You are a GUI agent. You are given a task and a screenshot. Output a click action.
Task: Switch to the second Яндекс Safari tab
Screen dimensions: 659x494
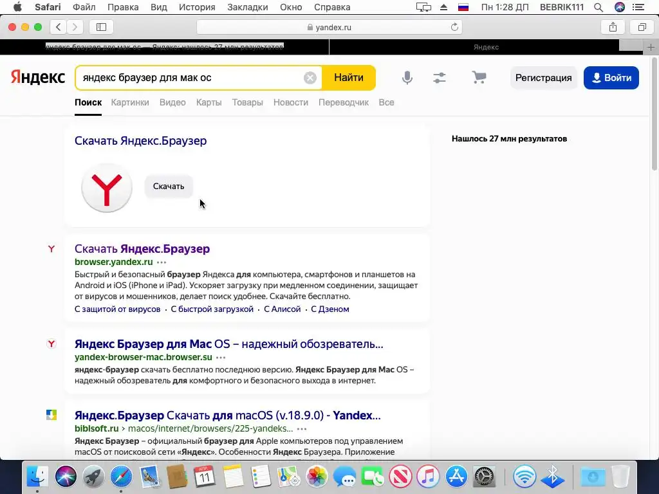coord(486,47)
